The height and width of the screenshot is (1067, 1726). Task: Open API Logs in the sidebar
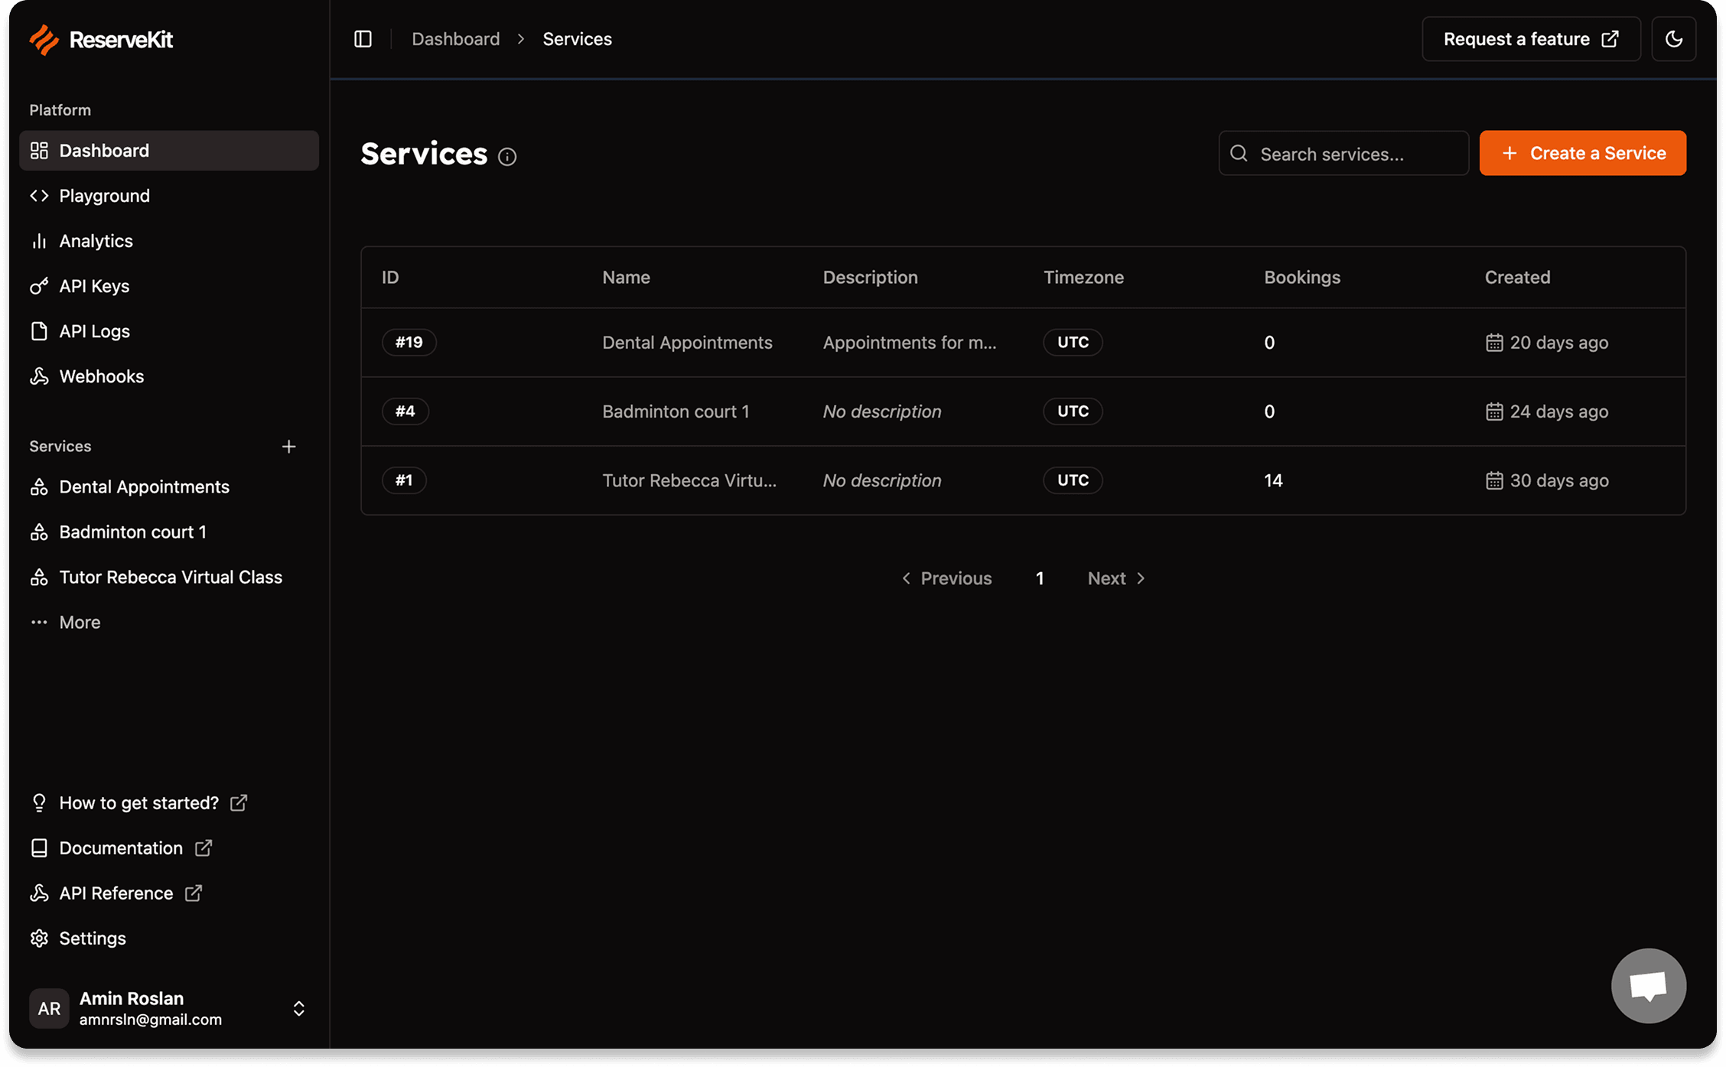pos(169,331)
